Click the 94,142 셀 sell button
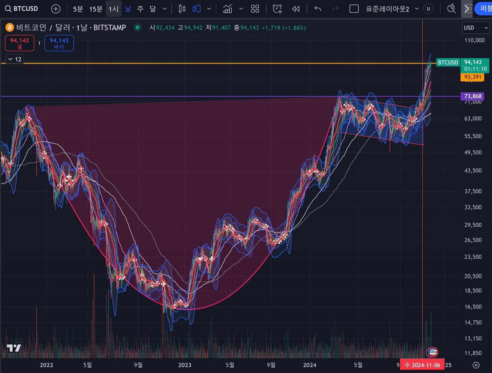This screenshot has height=373, width=492. tap(20, 43)
